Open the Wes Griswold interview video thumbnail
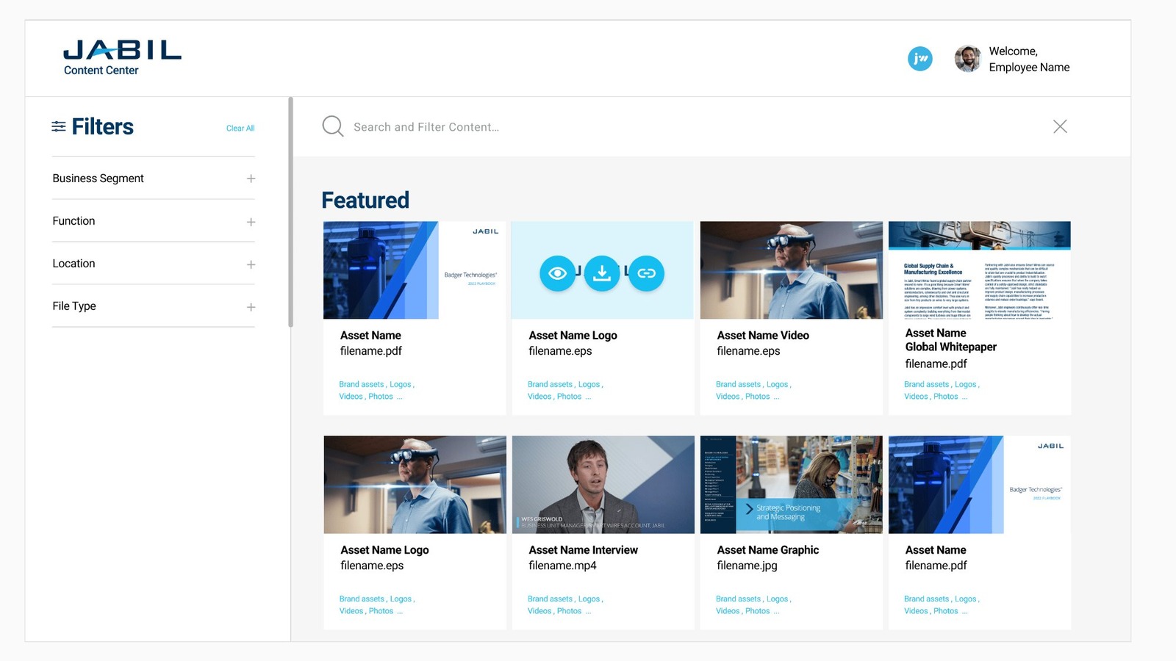 coord(603,485)
